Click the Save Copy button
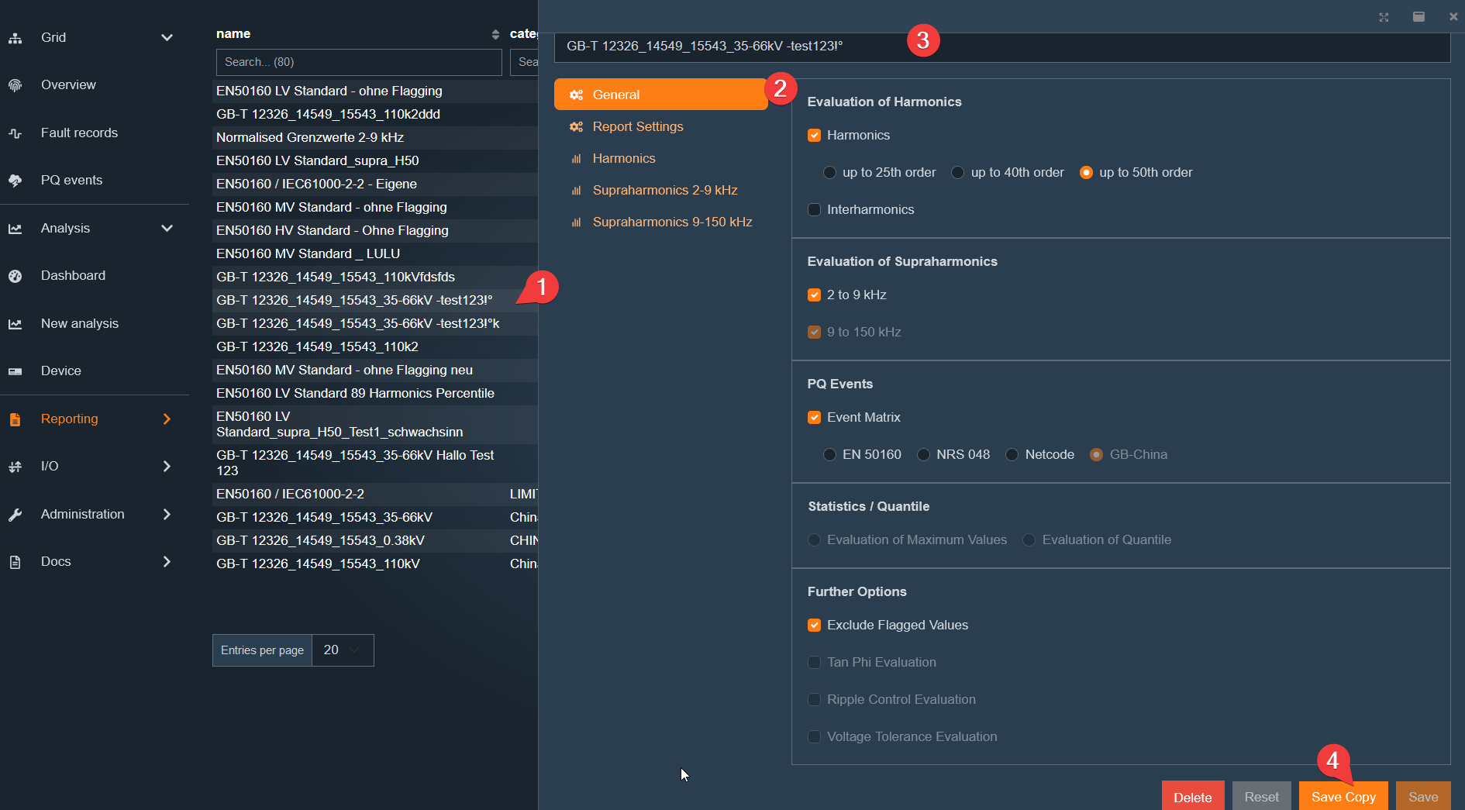 pyautogui.click(x=1343, y=797)
